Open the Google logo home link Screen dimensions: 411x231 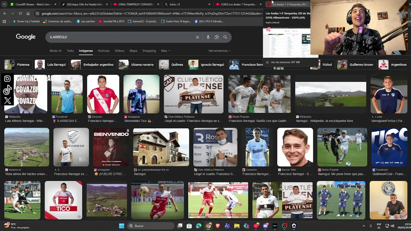[x=26, y=37]
